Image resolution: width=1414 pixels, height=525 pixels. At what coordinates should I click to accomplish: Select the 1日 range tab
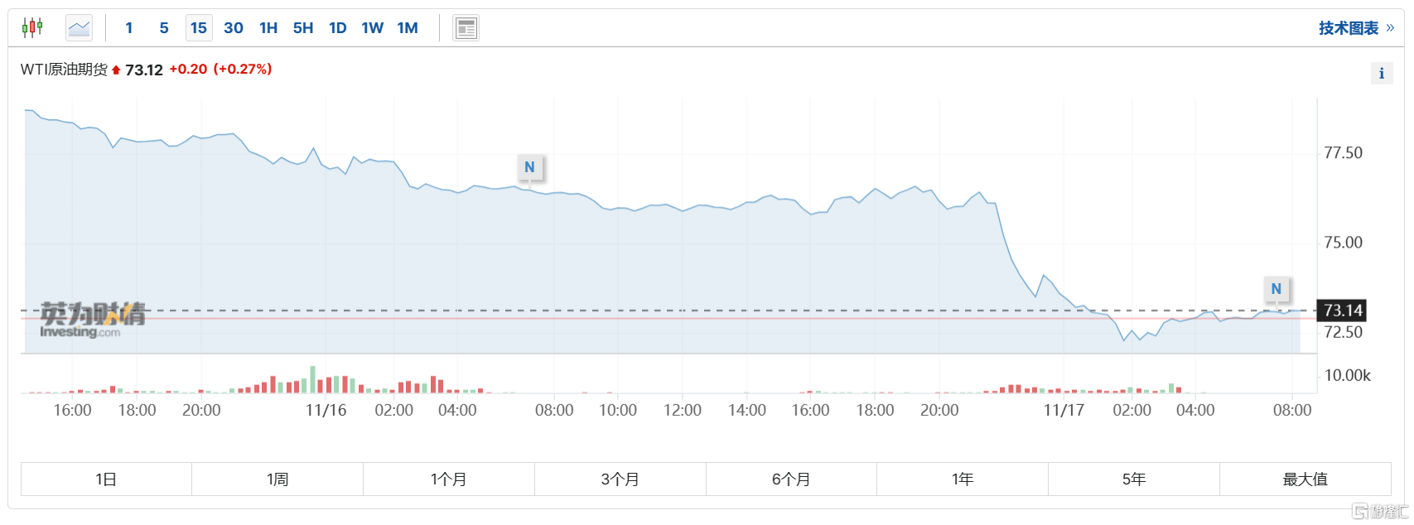coord(106,479)
